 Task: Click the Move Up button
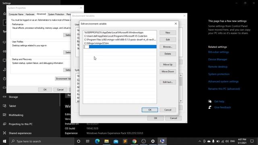point(168,64)
